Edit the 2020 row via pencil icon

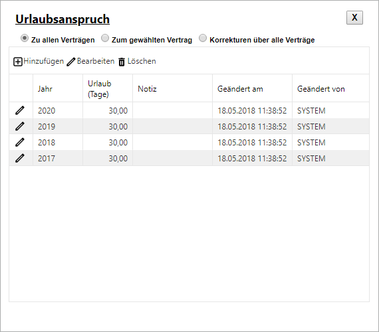point(20,110)
